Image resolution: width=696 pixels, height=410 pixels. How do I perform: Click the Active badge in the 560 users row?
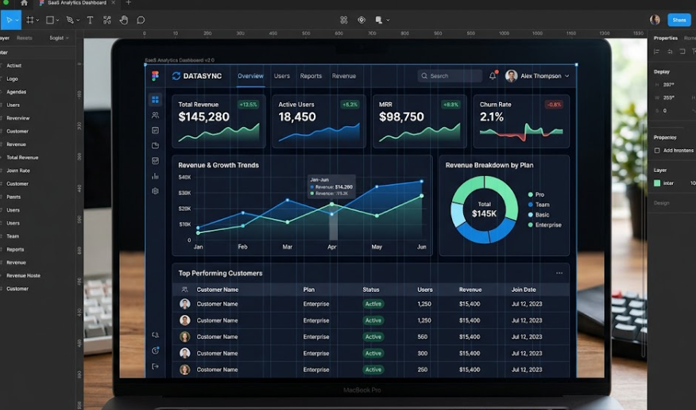pos(373,337)
